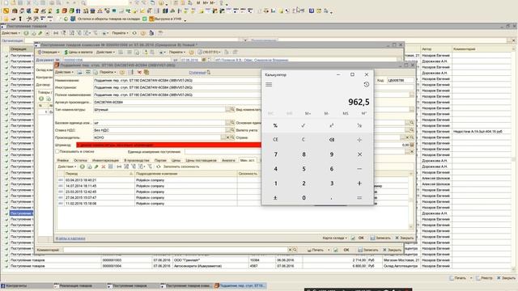Click the green add-row icon above the period table
Image resolution: width=518 pixels, height=291 pixels.
pos(83,167)
